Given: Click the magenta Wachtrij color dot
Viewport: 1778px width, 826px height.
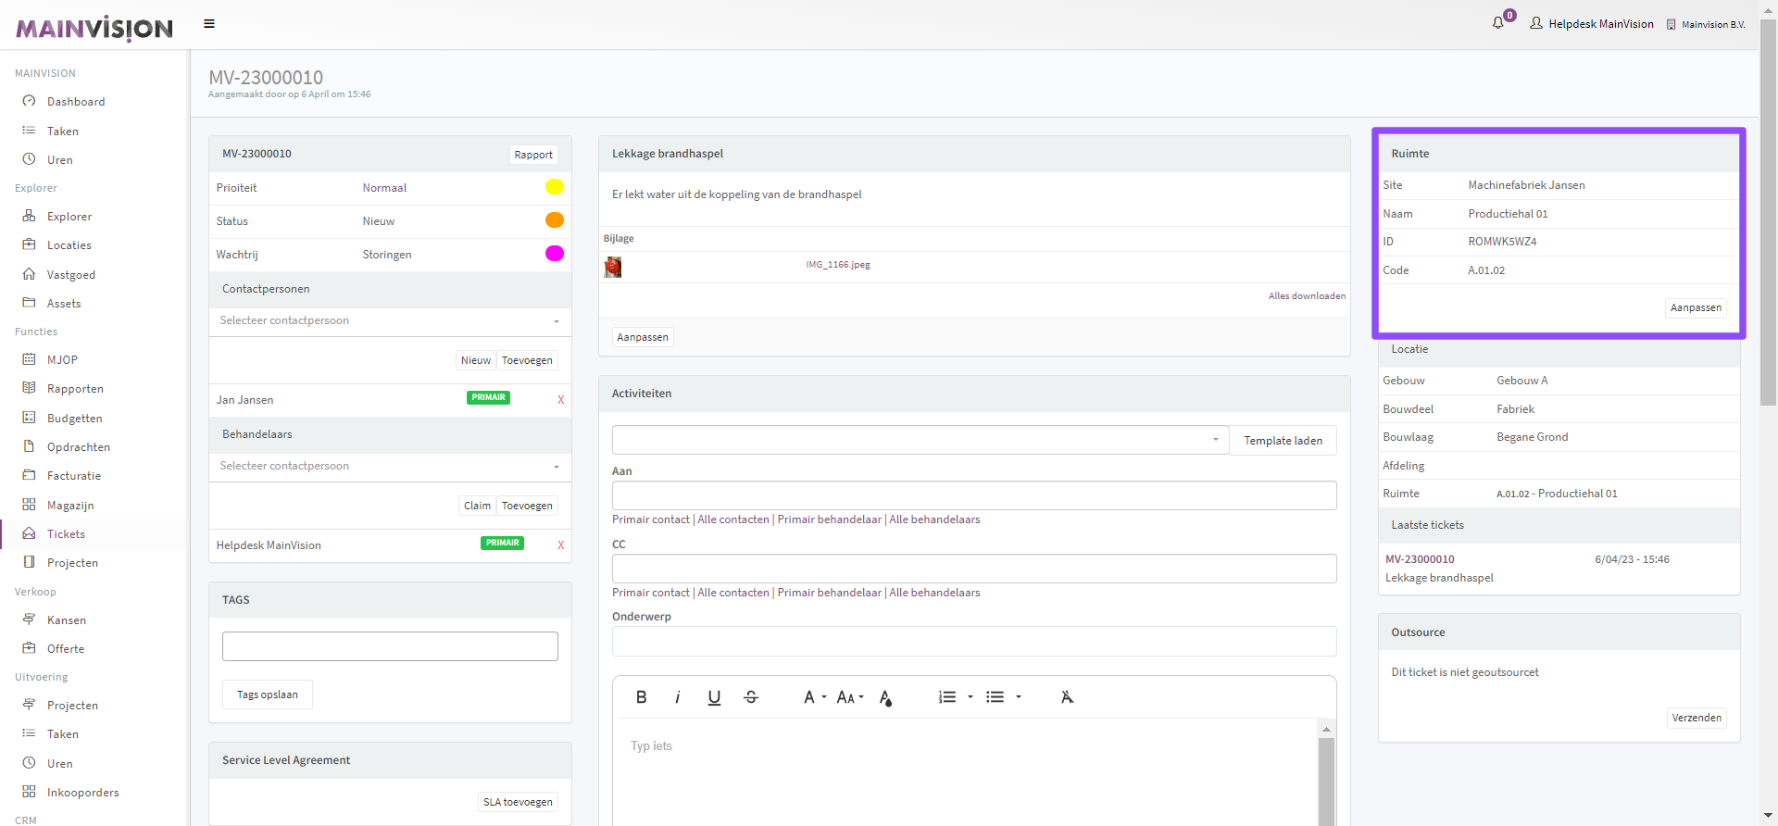Looking at the screenshot, I should 555,254.
